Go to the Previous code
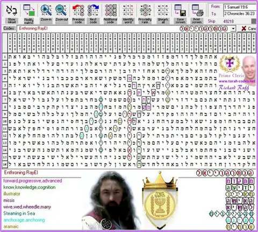258x232 pixels. pos(78,10)
